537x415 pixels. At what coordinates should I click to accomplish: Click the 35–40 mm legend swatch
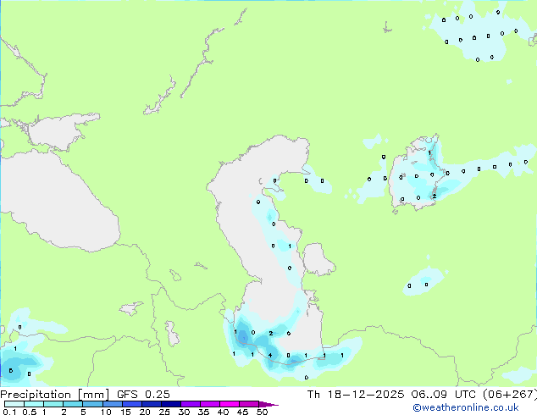tap(209, 404)
